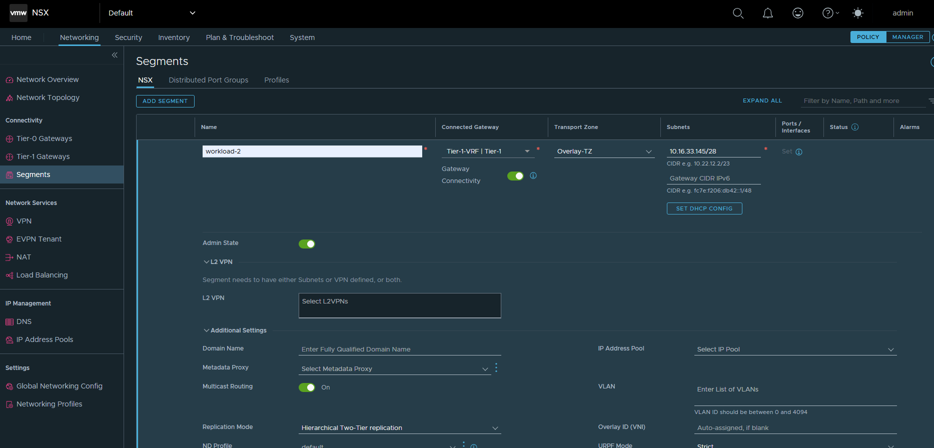Screen dimensions: 934x448
Task: Click the SET DHCP CONFIG button
Action: [x=704, y=208]
